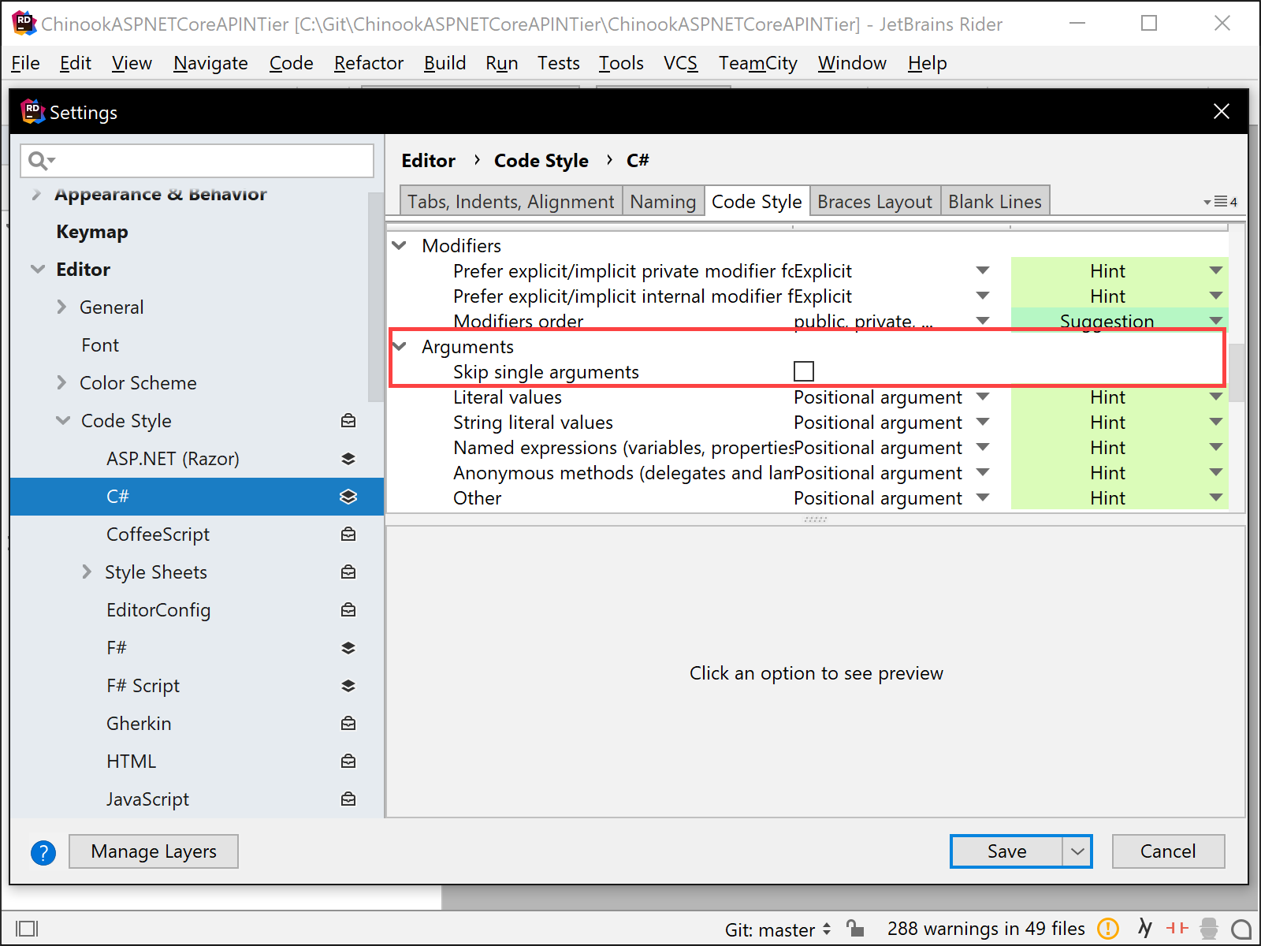1261x946 pixels.
Task: Expand the Color Scheme node
Action: [61, 383]
